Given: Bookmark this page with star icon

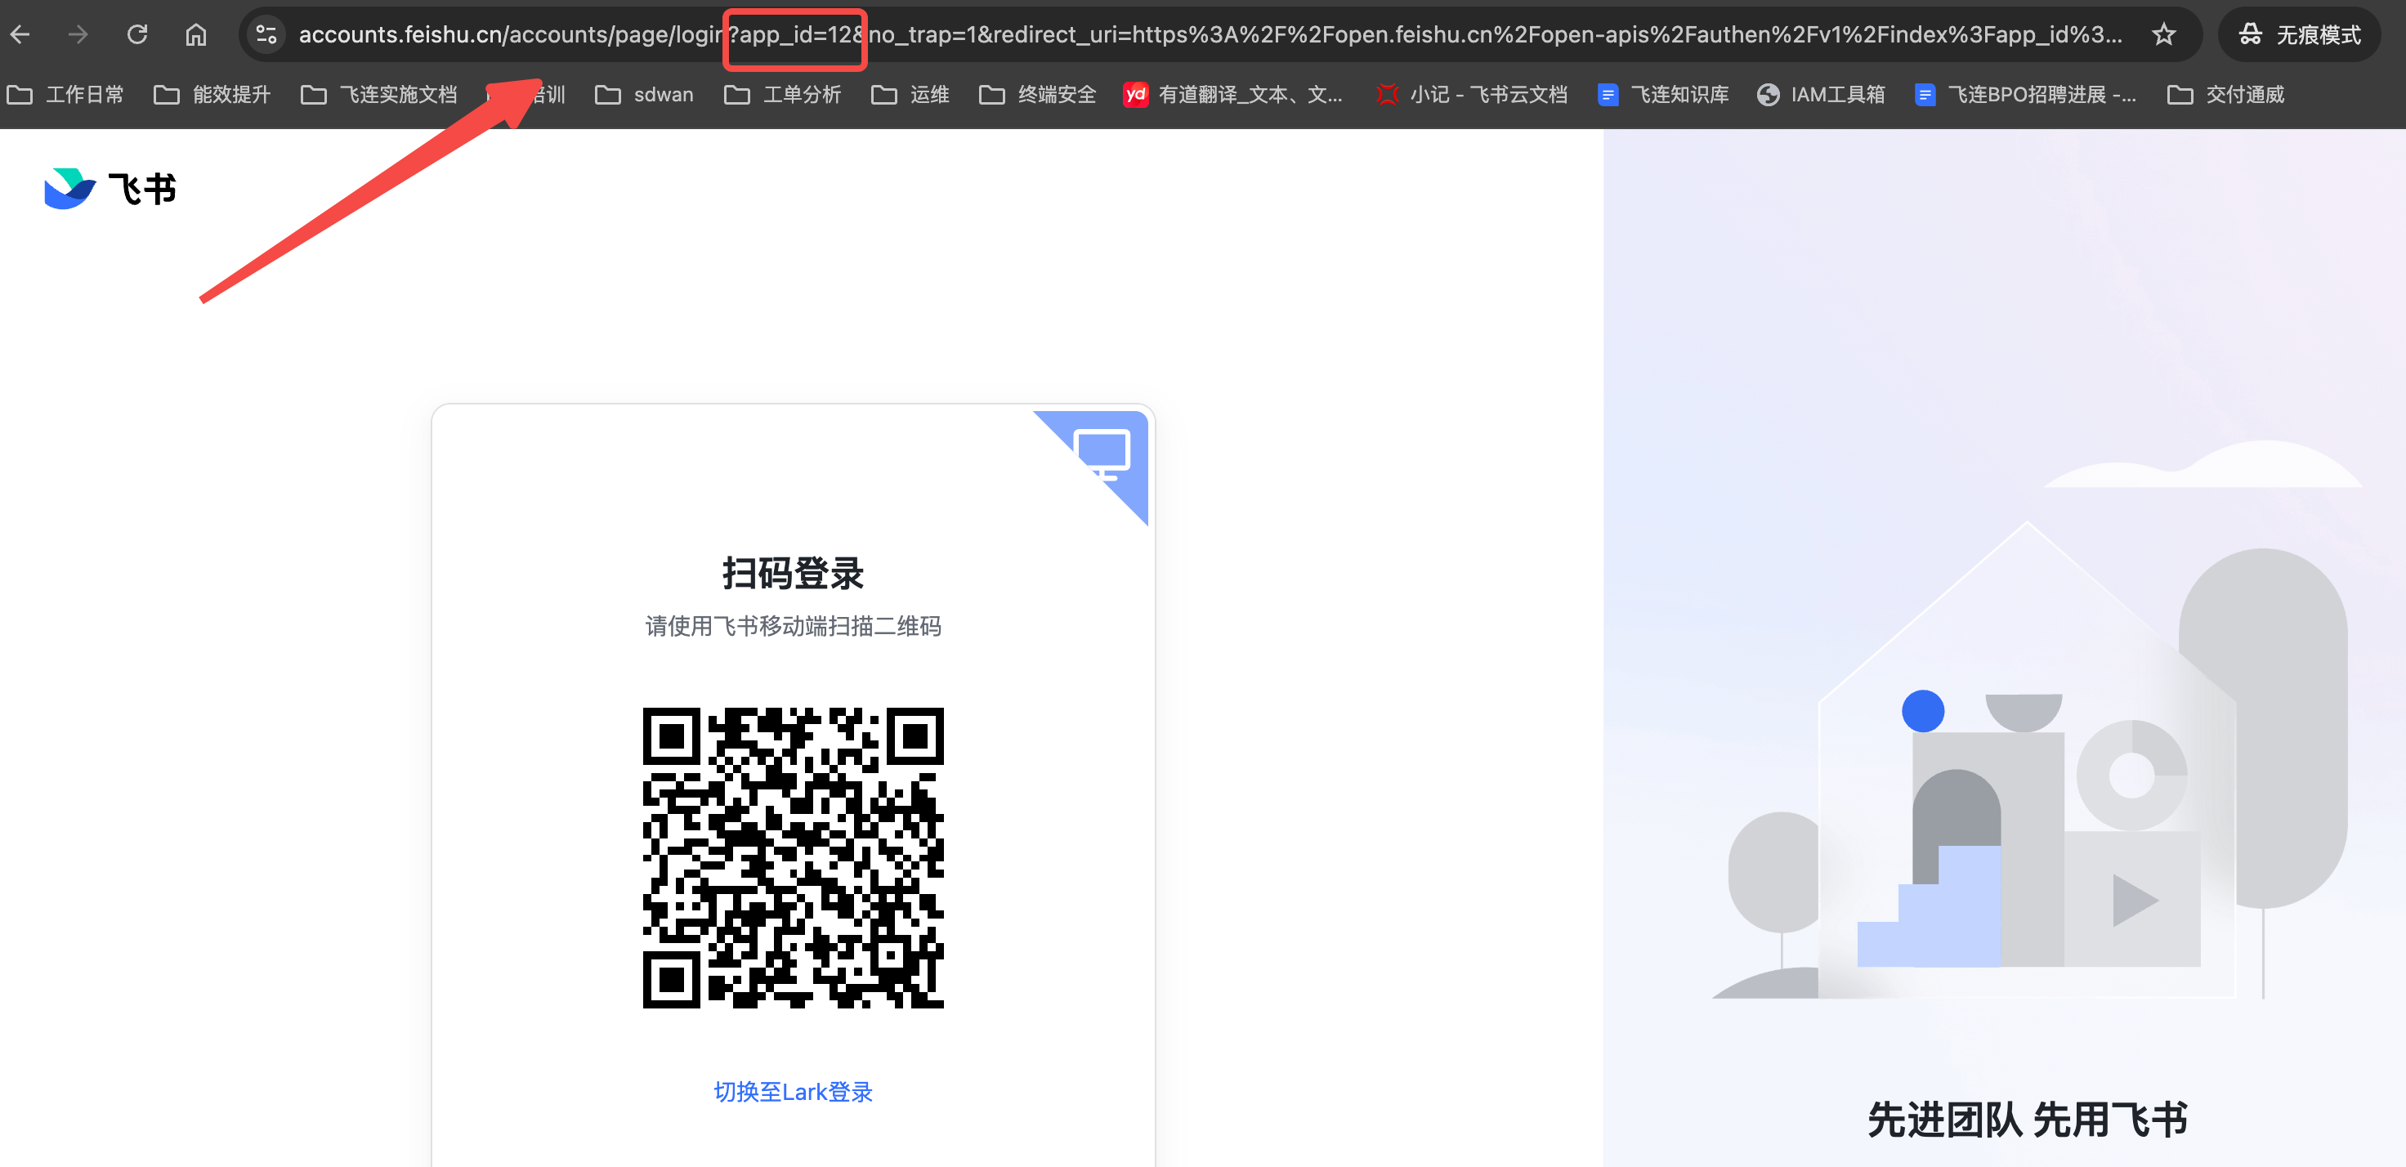Looking at the screenshot, I should (2163, 34).
